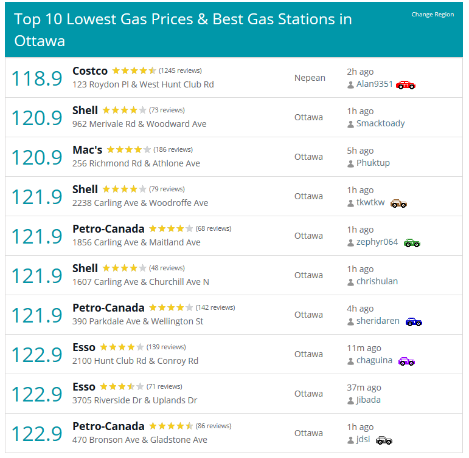Click the purple car icon beside chaguina
The height and width of the screenshot is (458, 469).
[x=406, y=361]
